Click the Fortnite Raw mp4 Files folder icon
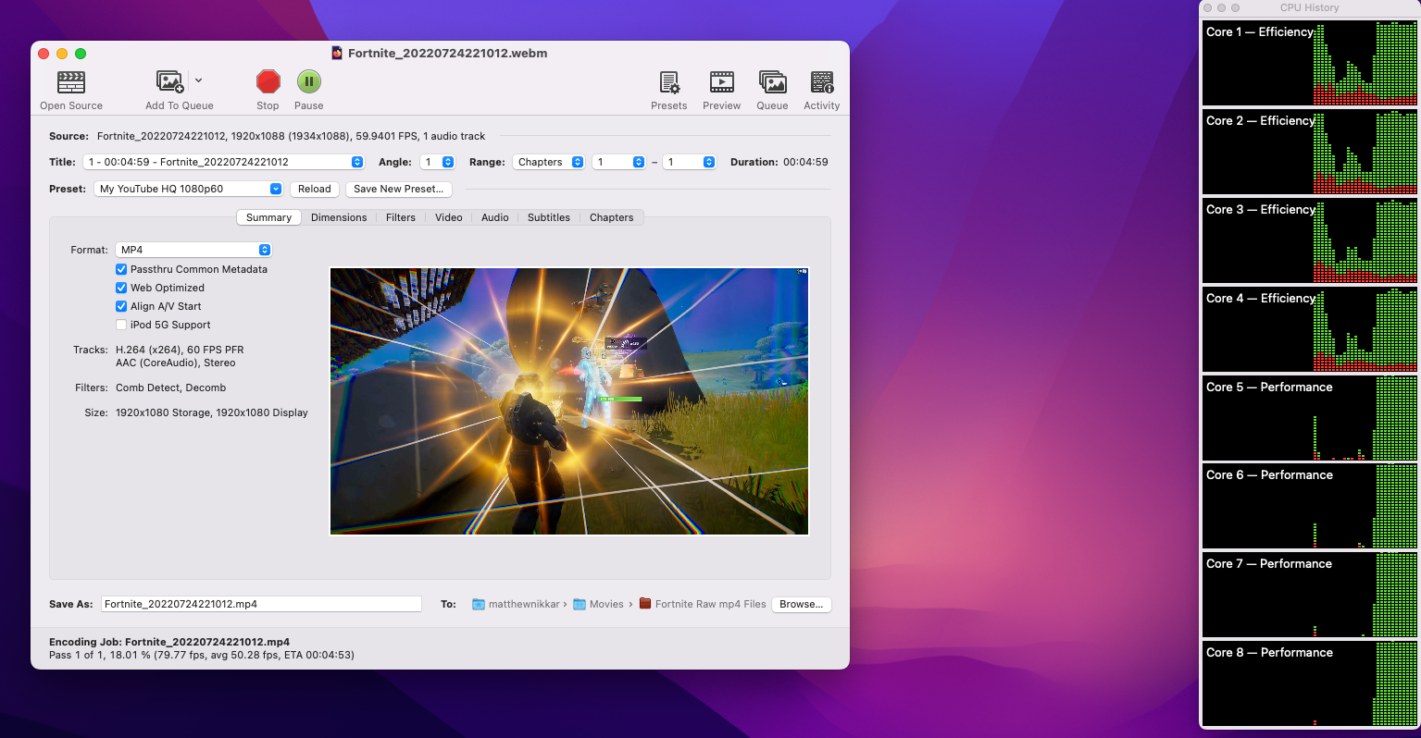The height and width of the screenshot is (738, 1421). pos(645,604)
